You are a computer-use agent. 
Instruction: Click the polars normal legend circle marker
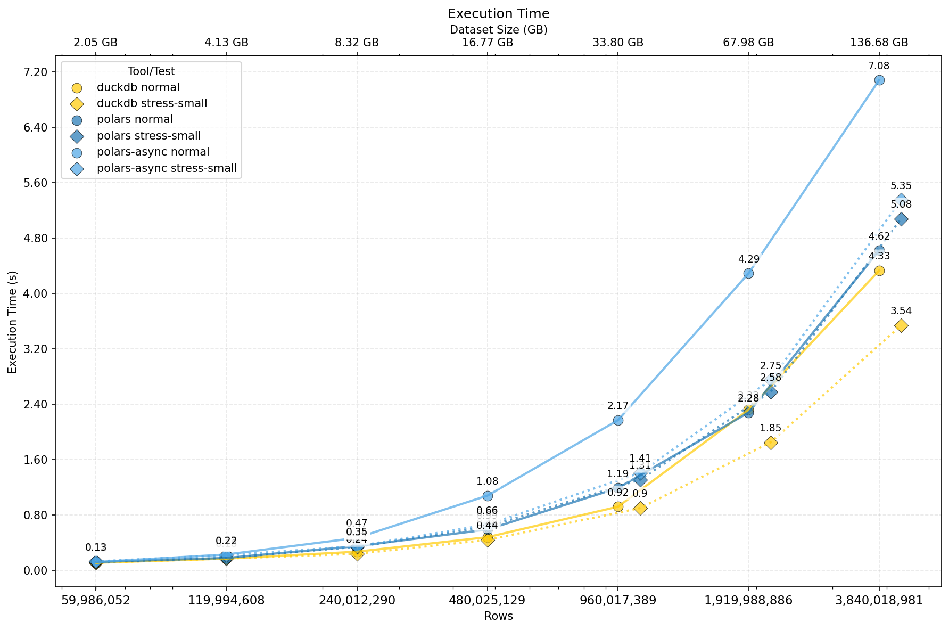(x=77, y=120)
